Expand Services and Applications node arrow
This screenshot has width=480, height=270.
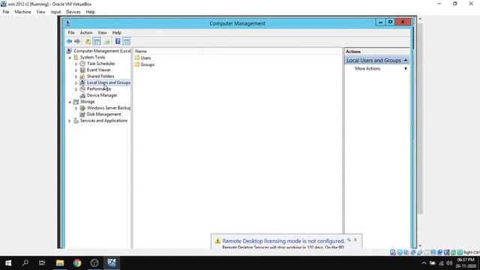click(70, 121)
